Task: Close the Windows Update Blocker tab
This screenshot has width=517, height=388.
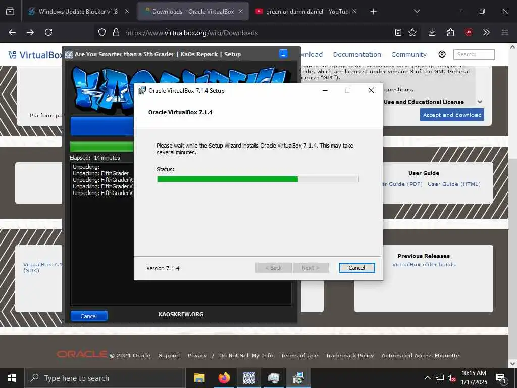Action: (127, 11)
